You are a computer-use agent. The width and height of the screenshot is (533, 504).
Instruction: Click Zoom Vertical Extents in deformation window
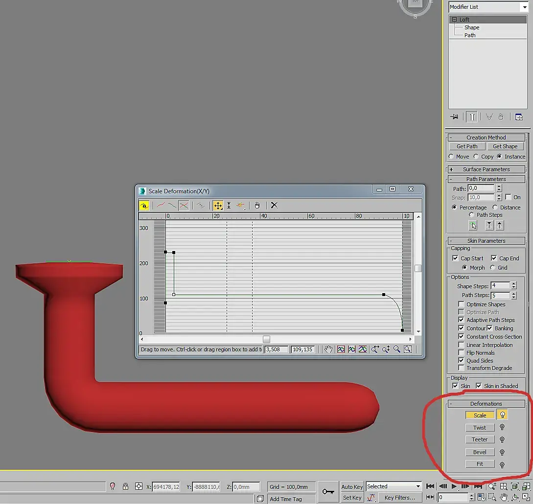363,349
